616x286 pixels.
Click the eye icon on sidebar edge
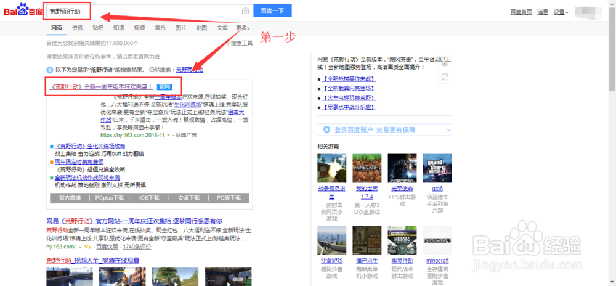tap(445, 65)
